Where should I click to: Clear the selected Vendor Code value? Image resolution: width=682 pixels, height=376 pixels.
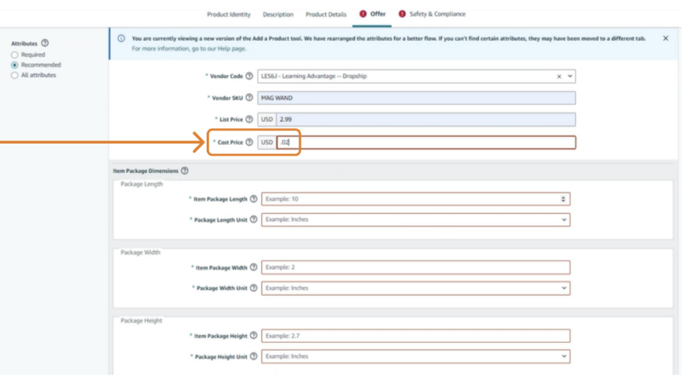click(559, 76)
